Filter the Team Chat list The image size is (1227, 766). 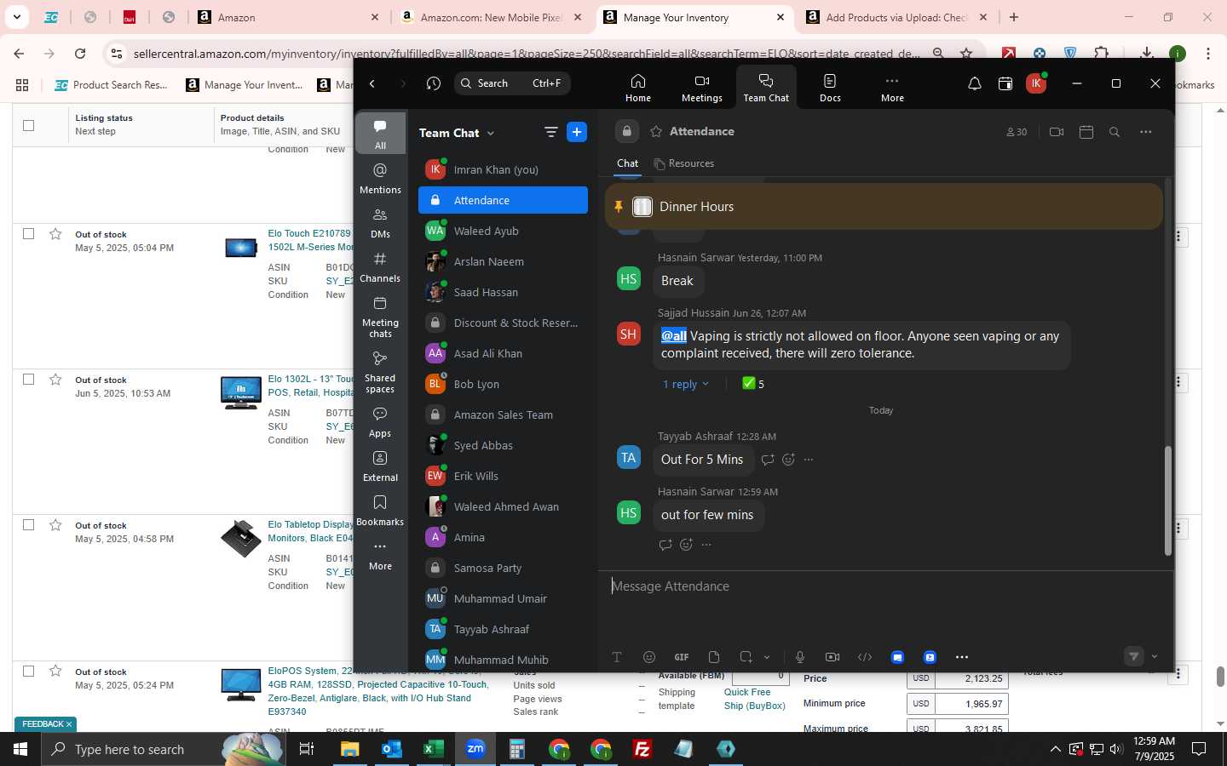tap(550, 132)
